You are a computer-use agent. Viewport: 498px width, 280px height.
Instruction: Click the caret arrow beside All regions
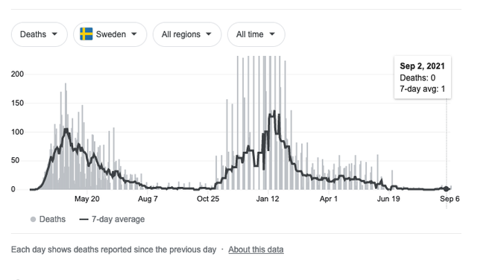point(209,34)
